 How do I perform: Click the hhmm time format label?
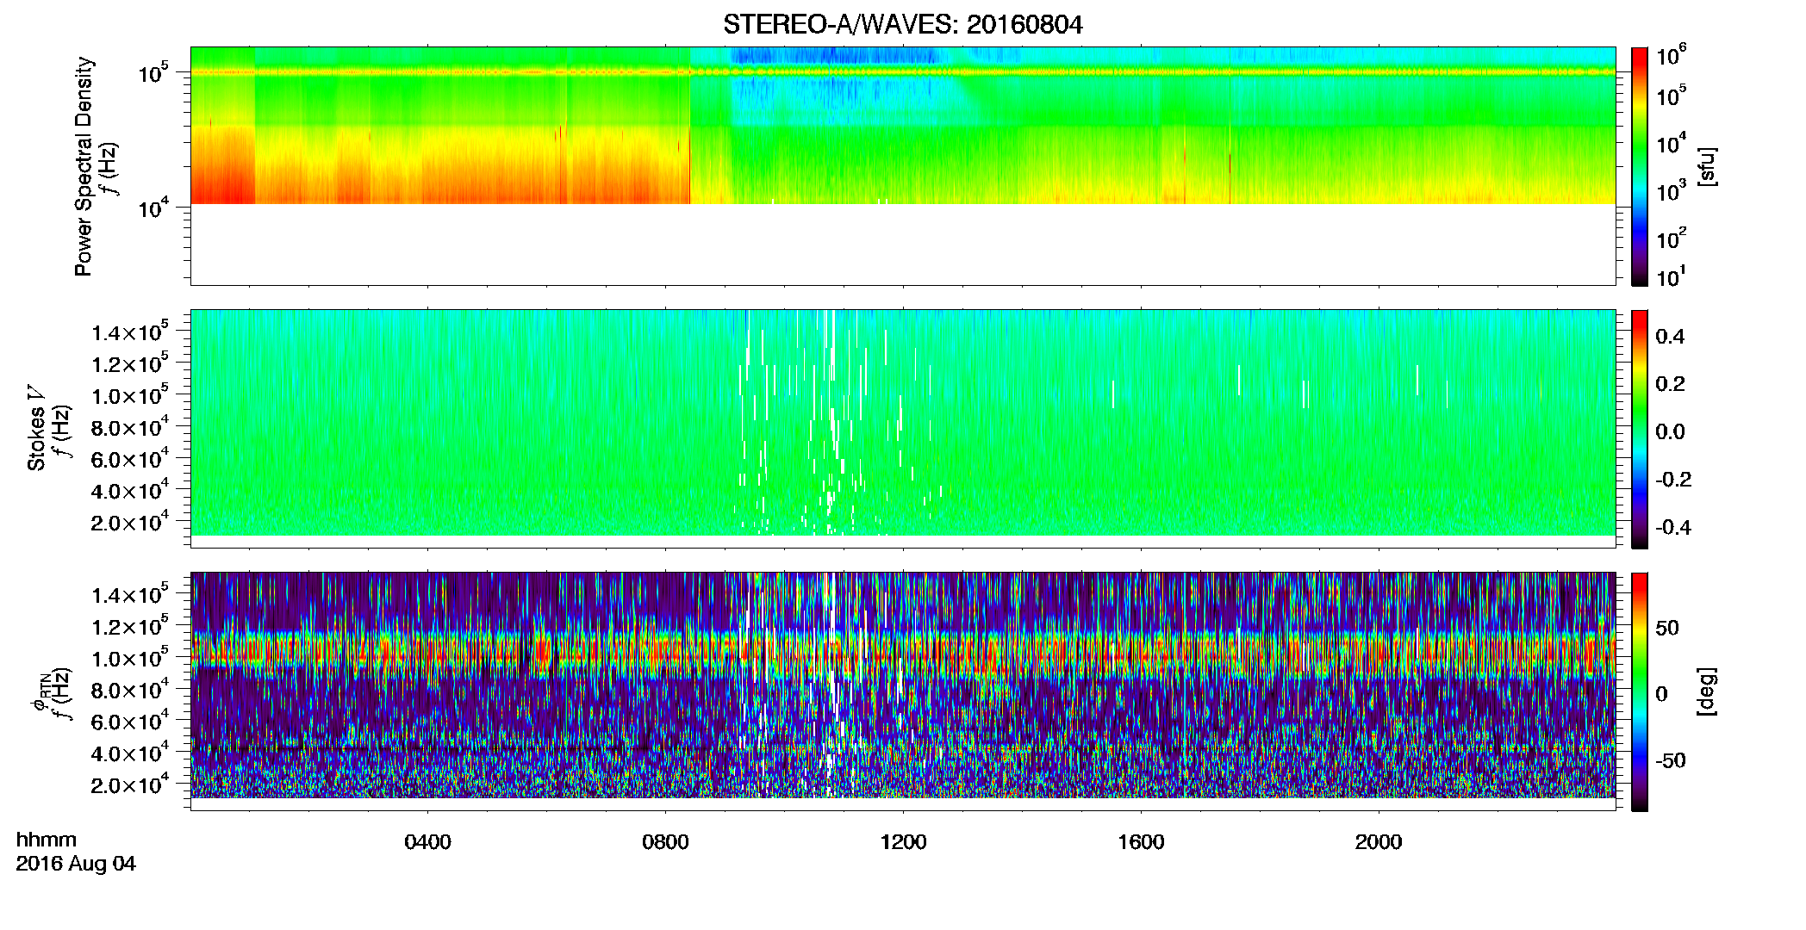[46, 840]
